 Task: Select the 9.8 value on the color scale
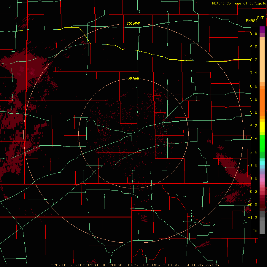pyautogui.click(x=254, y=33)
